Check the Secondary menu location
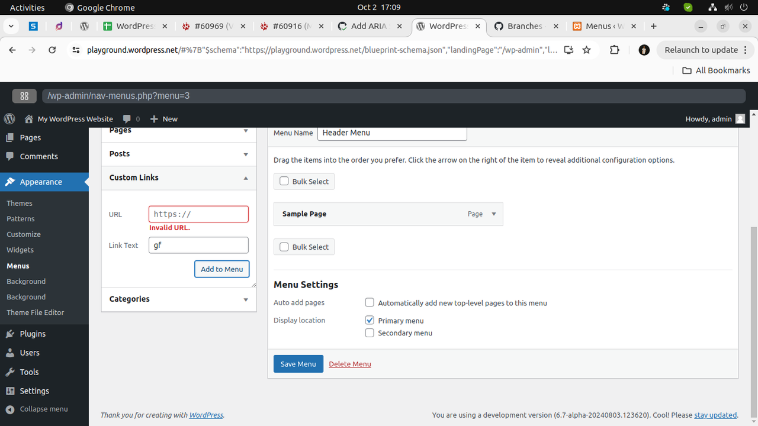The width and height of the screenshot is (758, 426). point(370,333)
